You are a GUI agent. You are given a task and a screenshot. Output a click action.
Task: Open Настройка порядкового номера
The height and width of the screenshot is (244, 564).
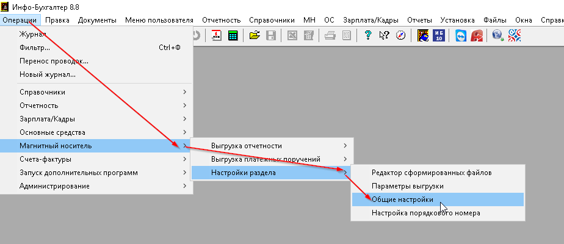pos(438,213)
